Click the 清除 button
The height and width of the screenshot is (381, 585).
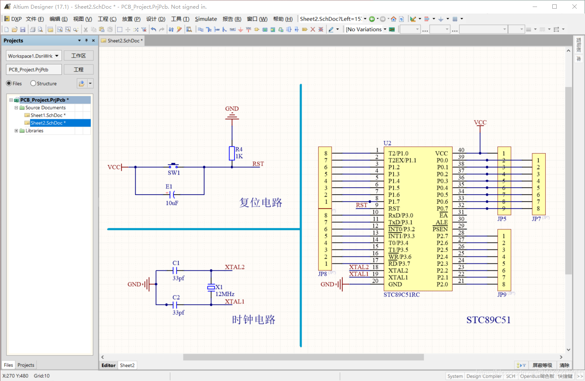click(564, 365)
